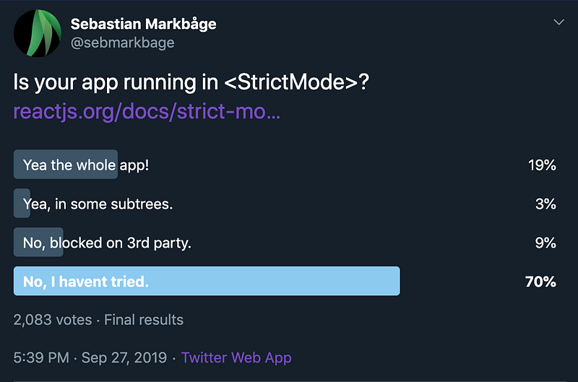
Task: Open the @sebmarkbage handle
Action: click(x=122, y=43)
